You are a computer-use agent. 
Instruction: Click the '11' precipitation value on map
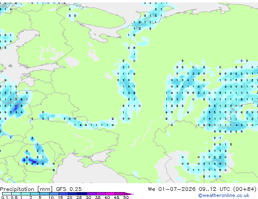(x=16, y=106)
